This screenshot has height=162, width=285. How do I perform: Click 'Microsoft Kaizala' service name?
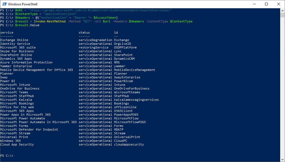point(16,100)
